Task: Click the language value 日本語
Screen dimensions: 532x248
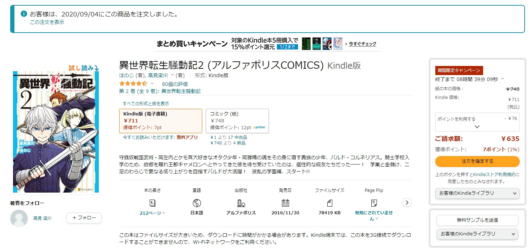Action: click(x=197, y=213)
